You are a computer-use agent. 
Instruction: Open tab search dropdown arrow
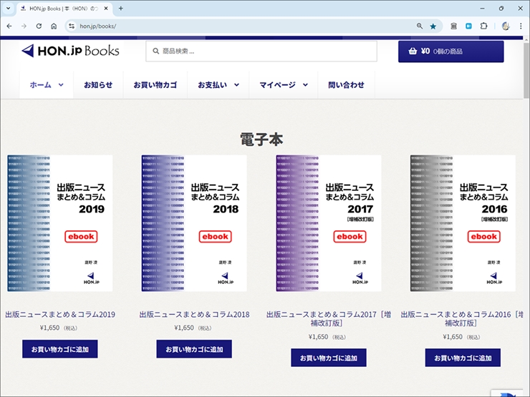(x=8, y=8)
